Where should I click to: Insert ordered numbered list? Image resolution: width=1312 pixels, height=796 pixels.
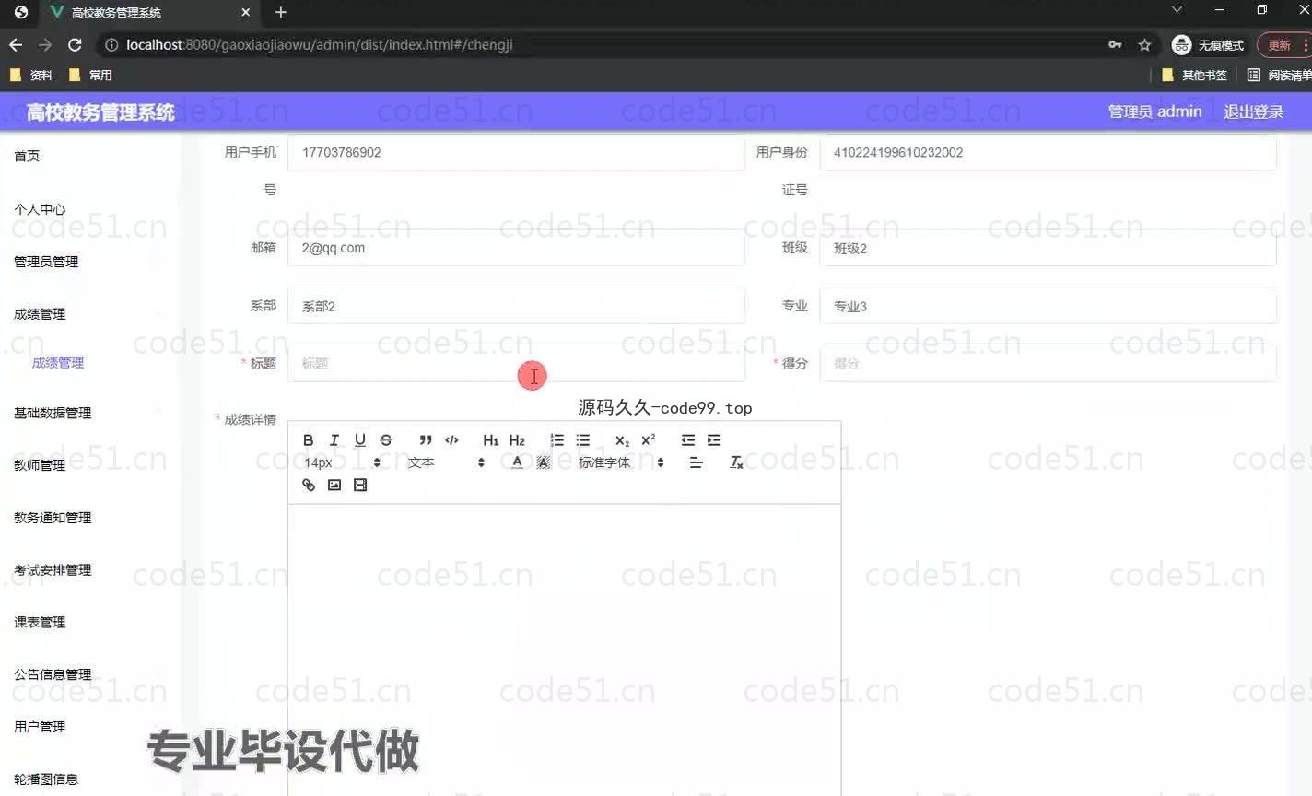(556, 440)
